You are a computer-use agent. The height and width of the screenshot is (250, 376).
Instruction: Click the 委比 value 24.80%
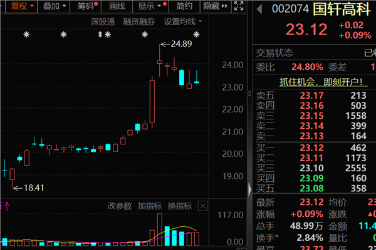coord(307,67)
